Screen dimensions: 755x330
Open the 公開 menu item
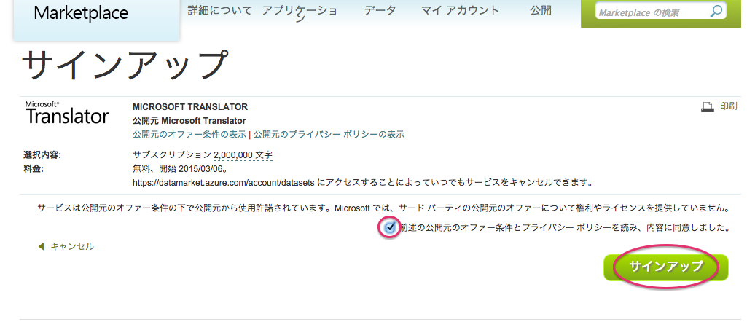(541, 11)
